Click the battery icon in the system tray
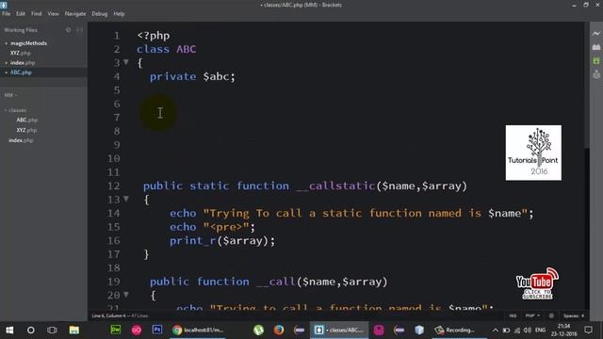Screen dimensions: 603x339 (x=507, y=330)
